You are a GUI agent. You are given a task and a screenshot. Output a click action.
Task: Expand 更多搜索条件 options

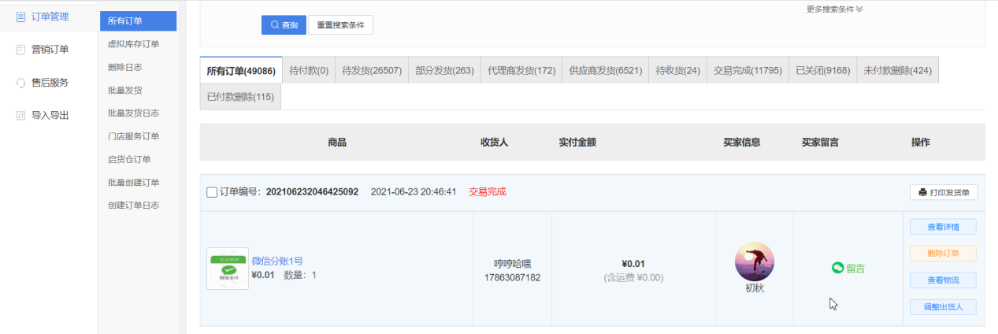click(834, 9)
